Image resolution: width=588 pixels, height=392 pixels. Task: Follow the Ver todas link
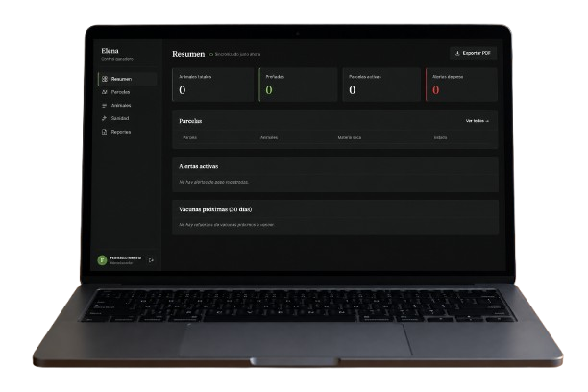[478, 121]
